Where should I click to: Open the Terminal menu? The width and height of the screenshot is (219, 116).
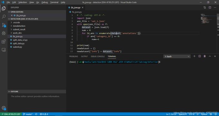pyautogui.click(x=54, y=2)
